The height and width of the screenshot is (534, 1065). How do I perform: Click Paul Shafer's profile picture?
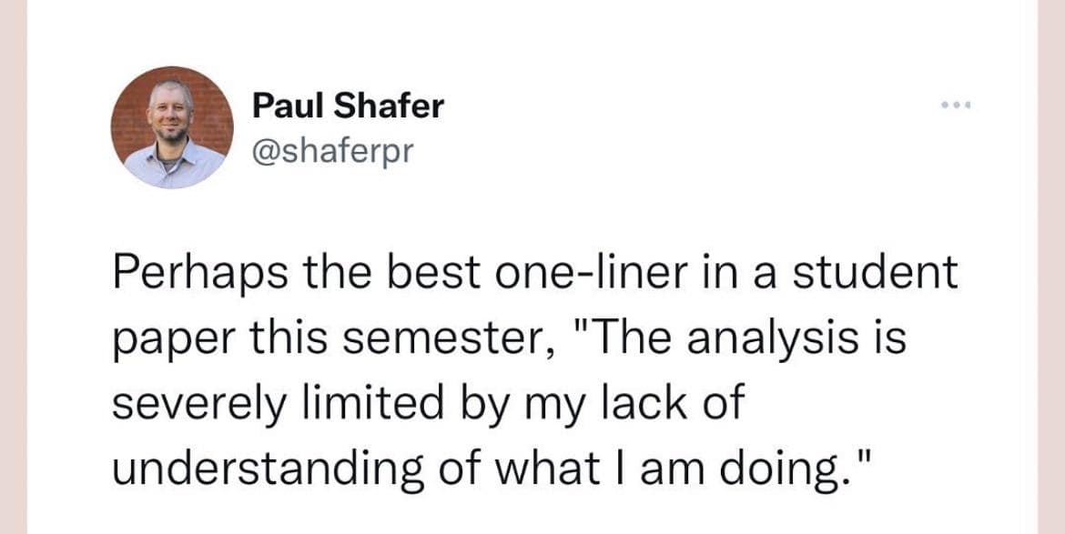(173, 127)
